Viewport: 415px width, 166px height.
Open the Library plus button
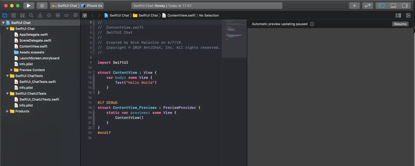pyautogui.click(x=354, y=5)
